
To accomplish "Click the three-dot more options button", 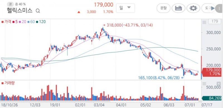I will click(219, 8).
